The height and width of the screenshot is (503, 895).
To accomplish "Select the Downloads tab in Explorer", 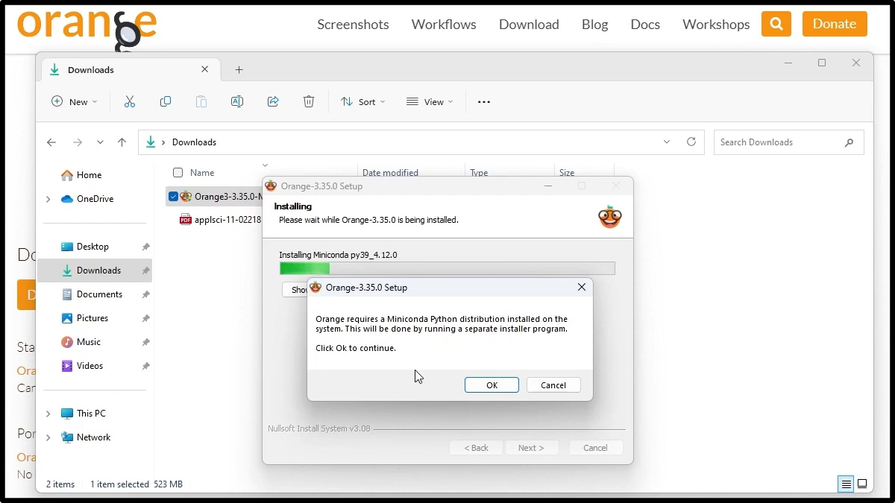I will click(x=131, y=70).
